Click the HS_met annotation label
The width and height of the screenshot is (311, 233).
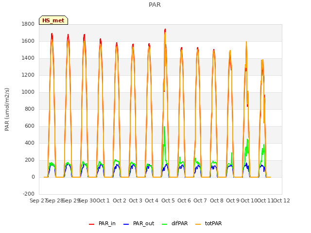pyautogui.click(x=53, y=20)
